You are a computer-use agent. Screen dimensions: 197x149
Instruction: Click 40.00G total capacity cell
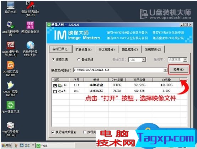click(166, 85)
